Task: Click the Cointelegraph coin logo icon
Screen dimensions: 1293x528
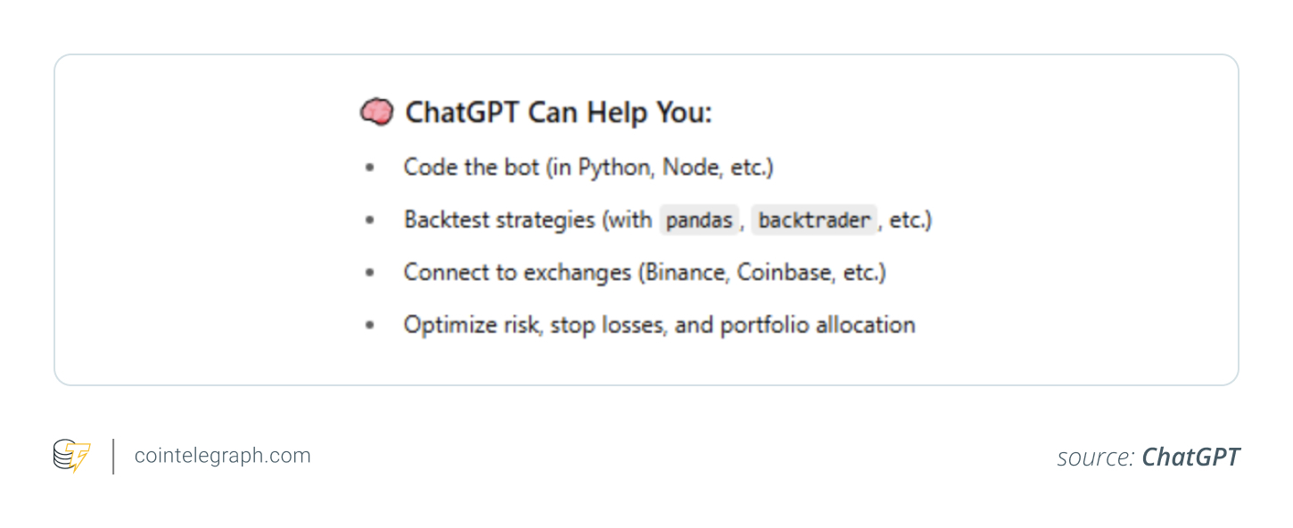Action: click(x=71, y=456)
